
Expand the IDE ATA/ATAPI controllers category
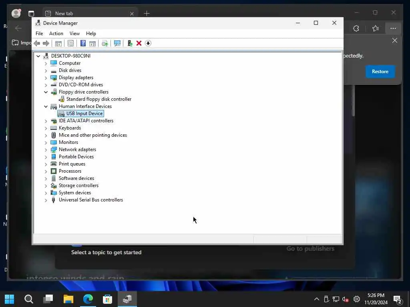pos(46,121)
